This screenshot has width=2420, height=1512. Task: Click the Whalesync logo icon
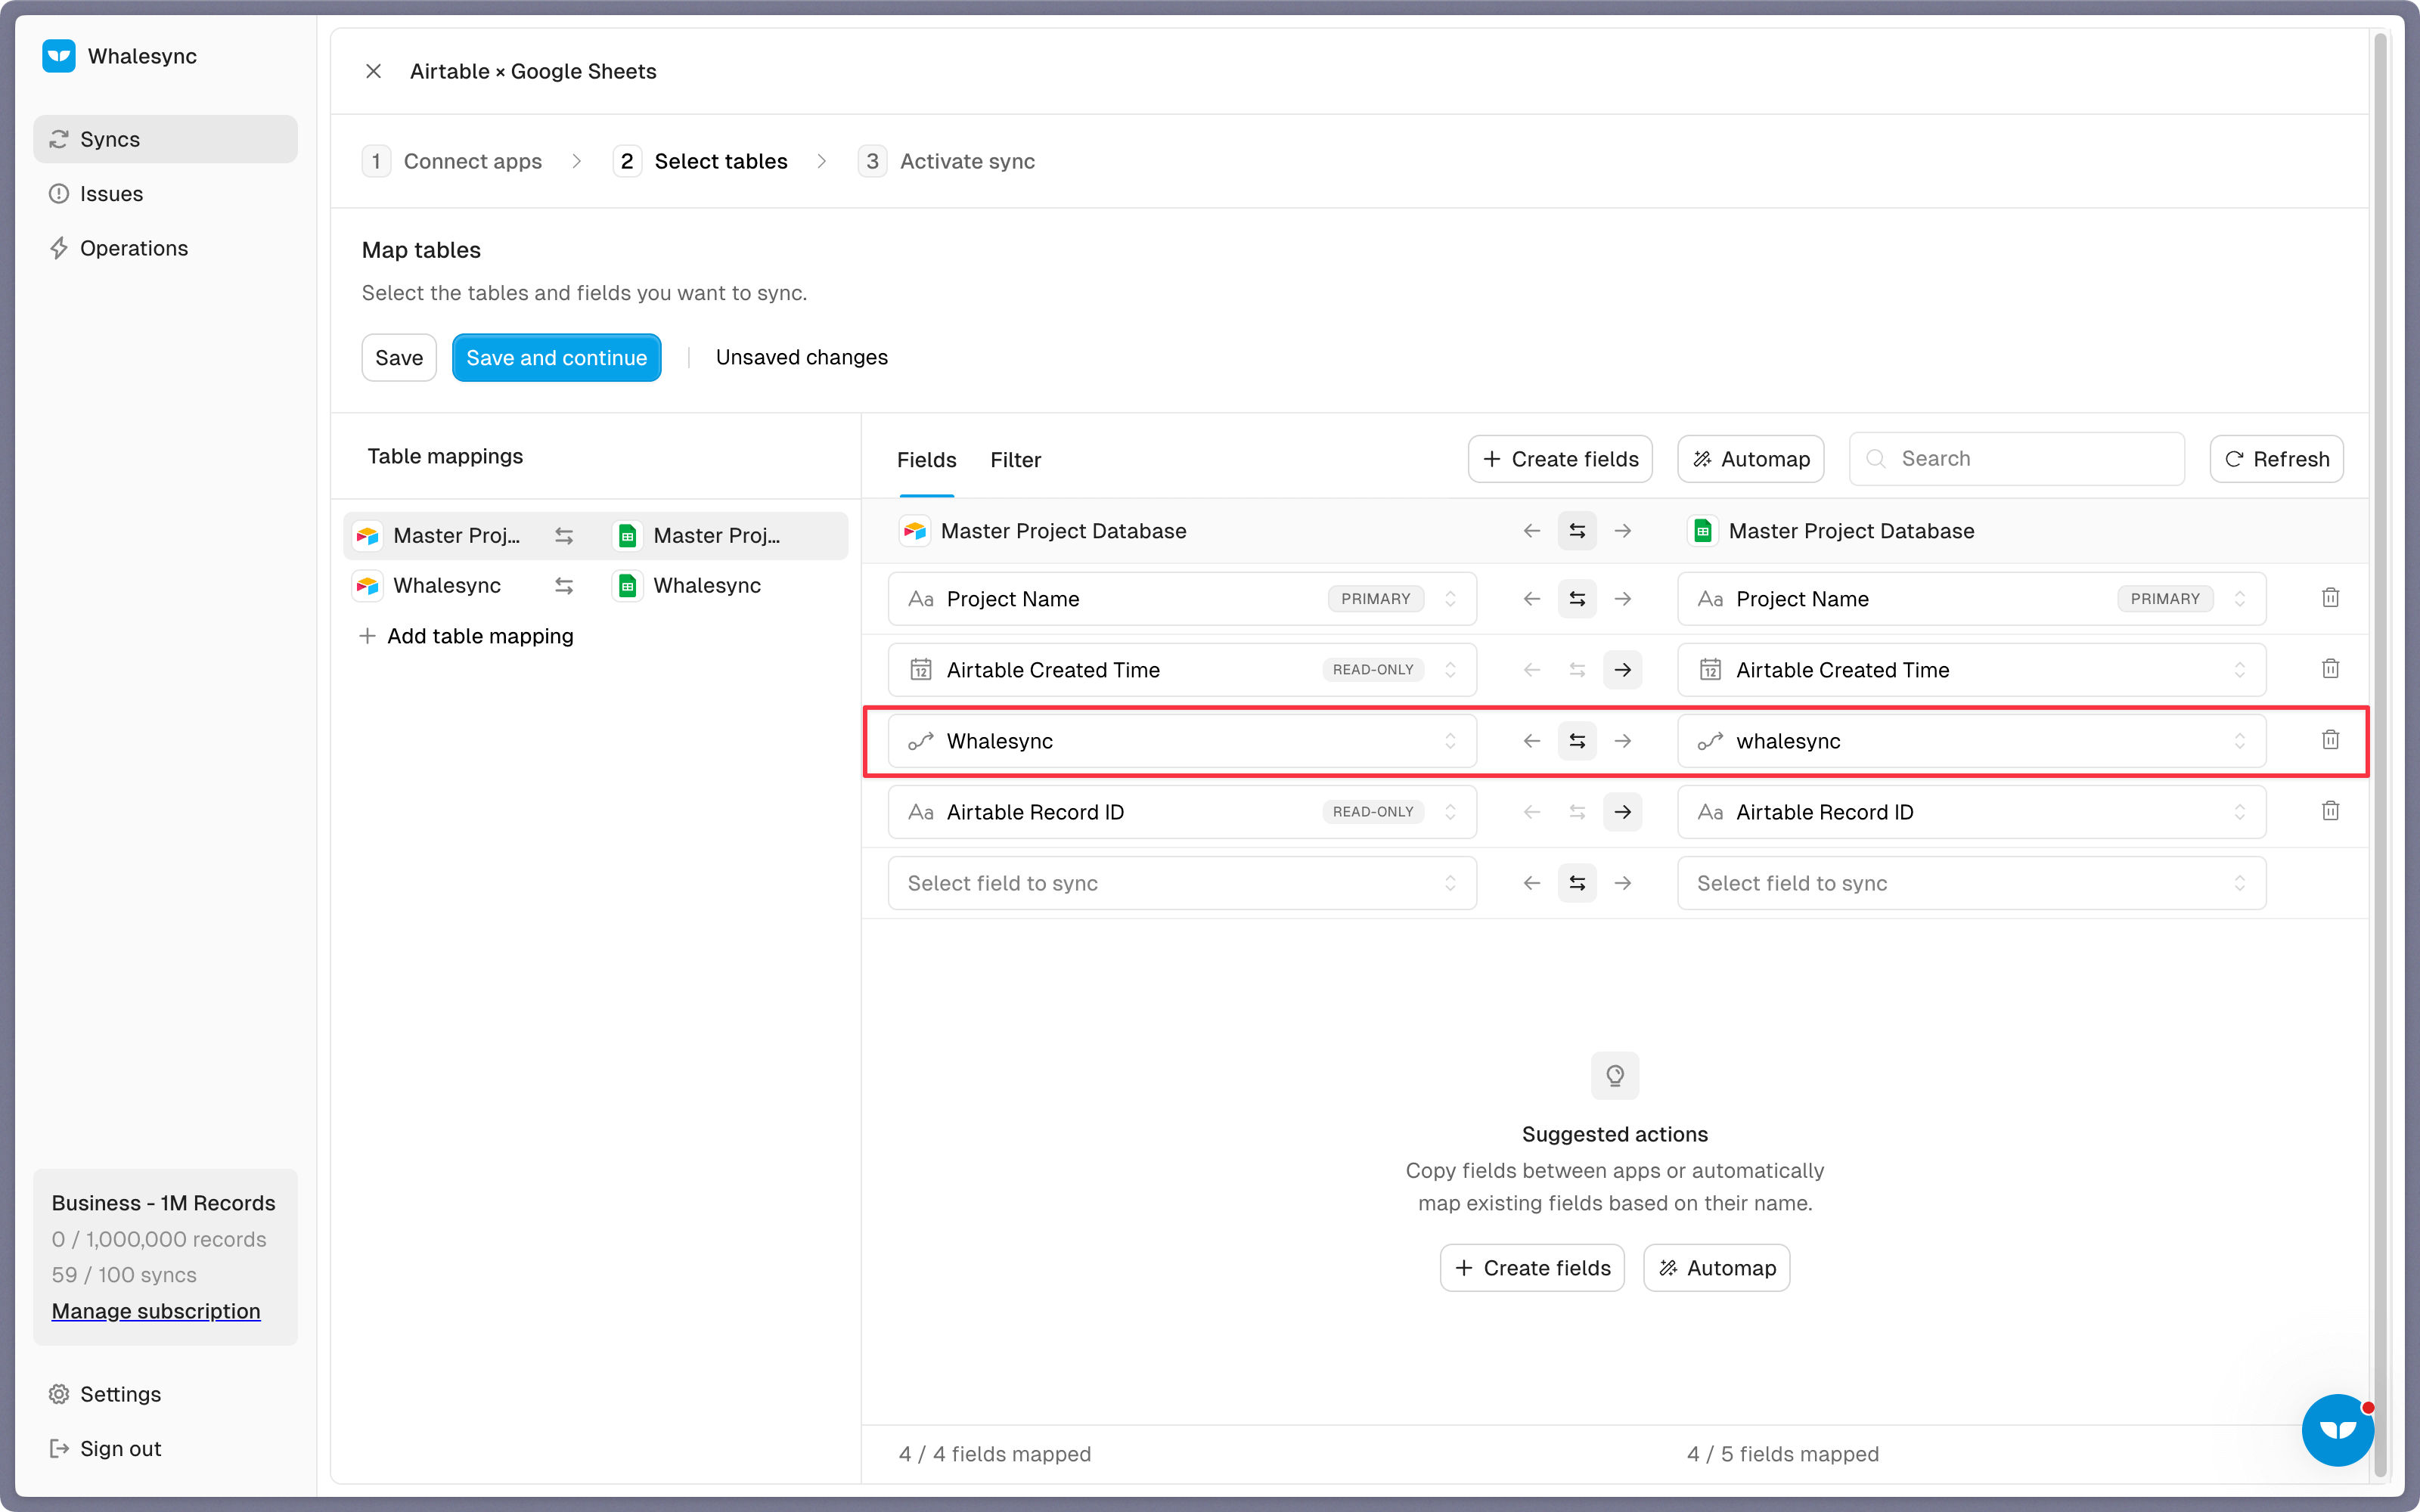[x=59, y=56]
